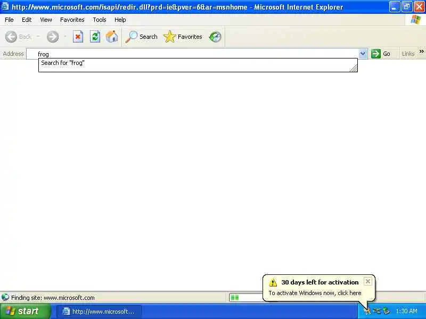Screen dimensions: 426x319
Task: Click the Windows Start button
Action: [x=26, y=311]
